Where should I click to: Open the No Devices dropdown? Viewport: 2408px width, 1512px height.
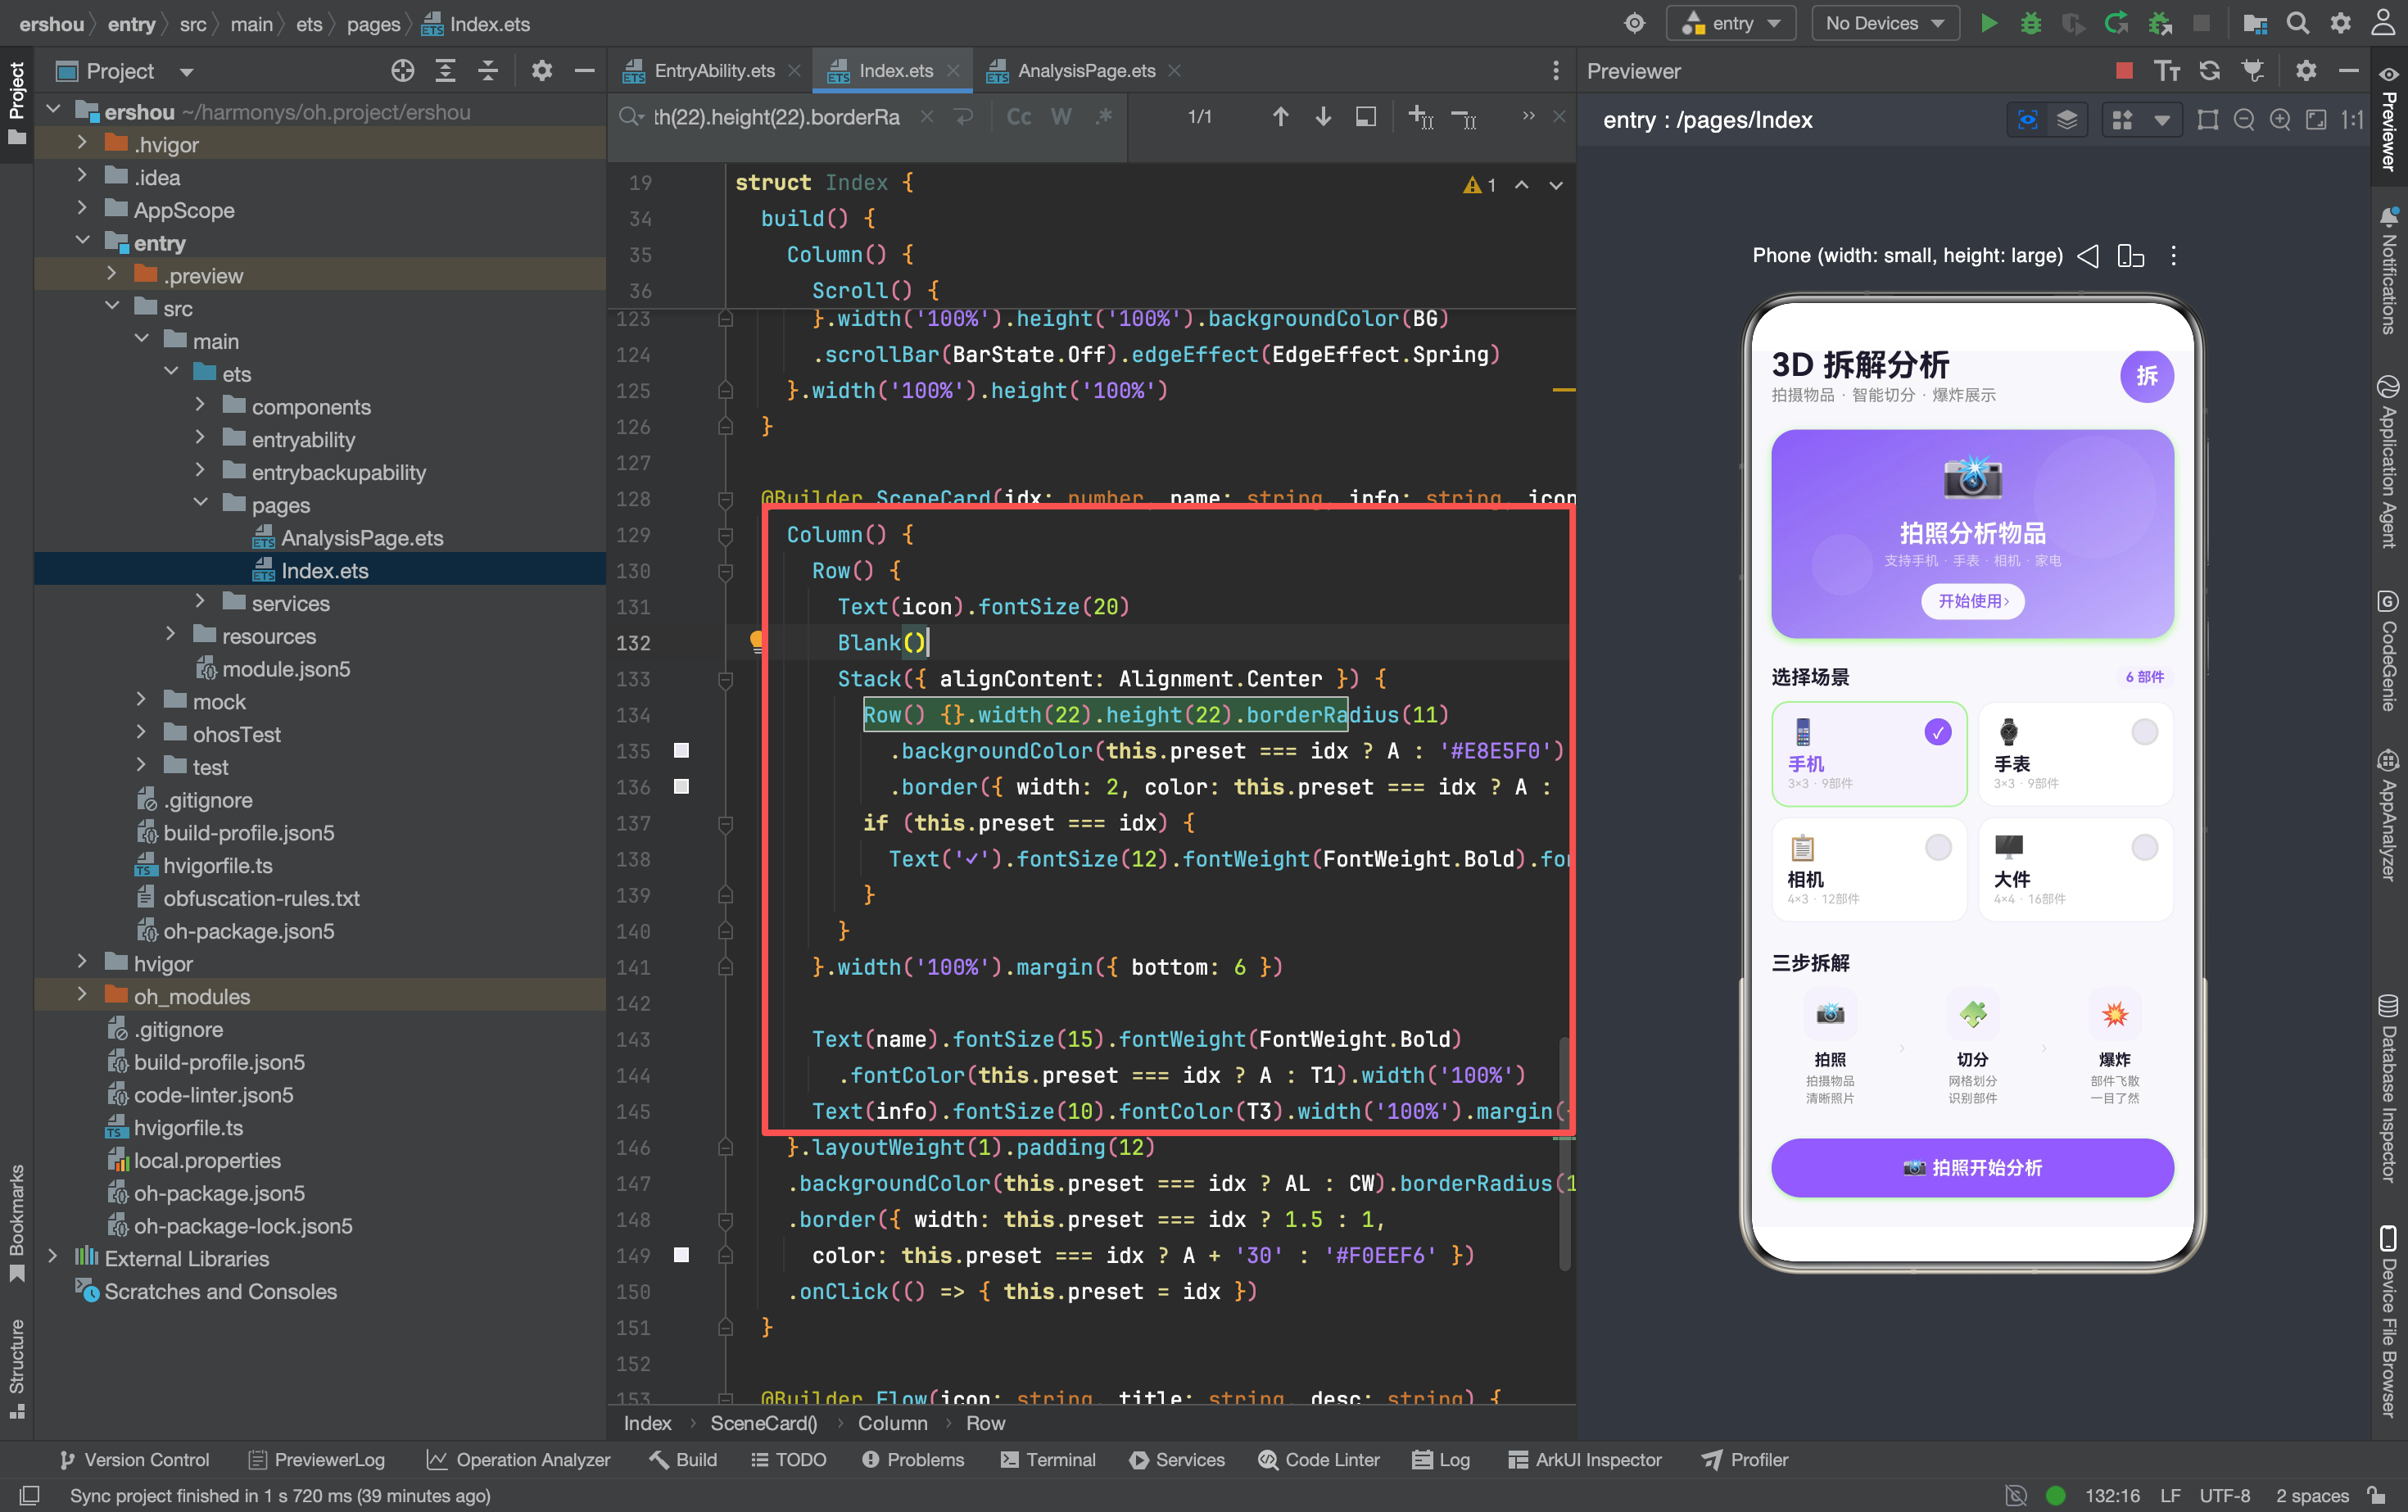tap(1884, 23)
